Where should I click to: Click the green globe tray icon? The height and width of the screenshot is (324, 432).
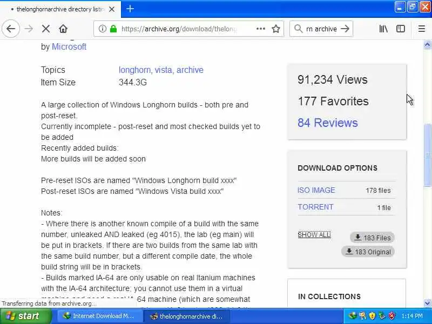[x=353, y=315]
